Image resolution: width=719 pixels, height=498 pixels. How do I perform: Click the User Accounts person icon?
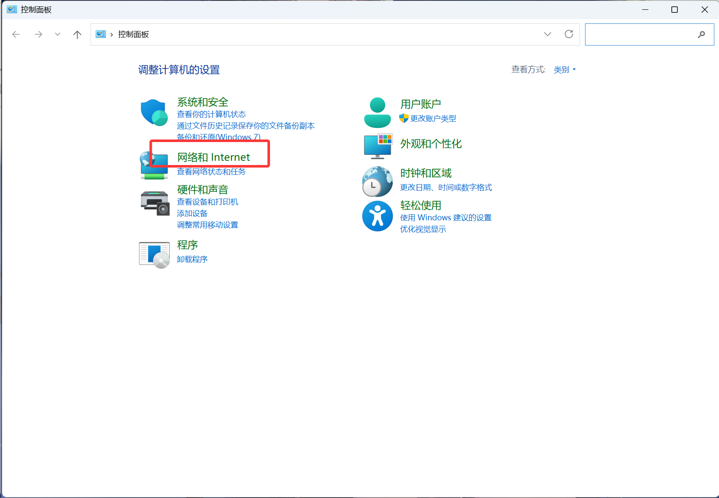click(377, 113)
